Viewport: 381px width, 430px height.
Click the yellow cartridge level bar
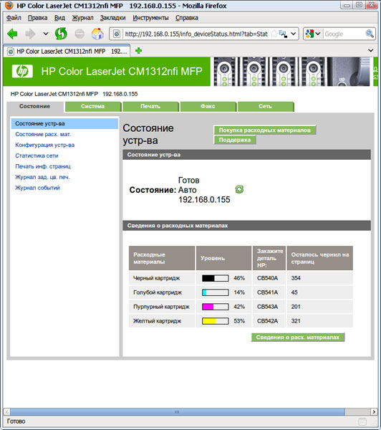[216, 321]
